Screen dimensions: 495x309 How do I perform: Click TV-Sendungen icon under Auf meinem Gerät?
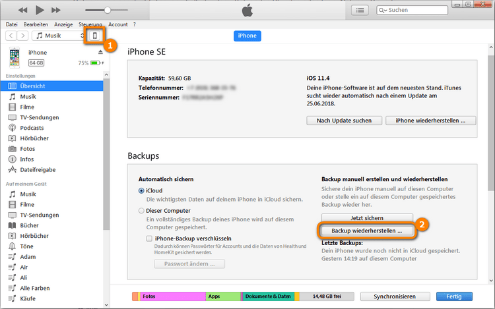coord(12,215)
